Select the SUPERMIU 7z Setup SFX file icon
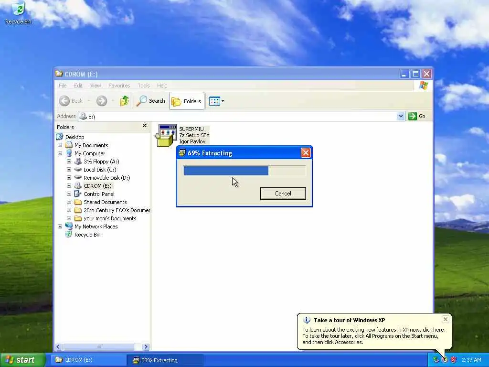 [x=166, y=135]
